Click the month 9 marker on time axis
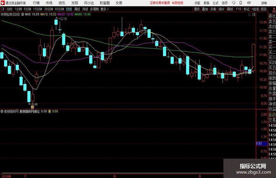276x178 pixels. coord(200,176)
